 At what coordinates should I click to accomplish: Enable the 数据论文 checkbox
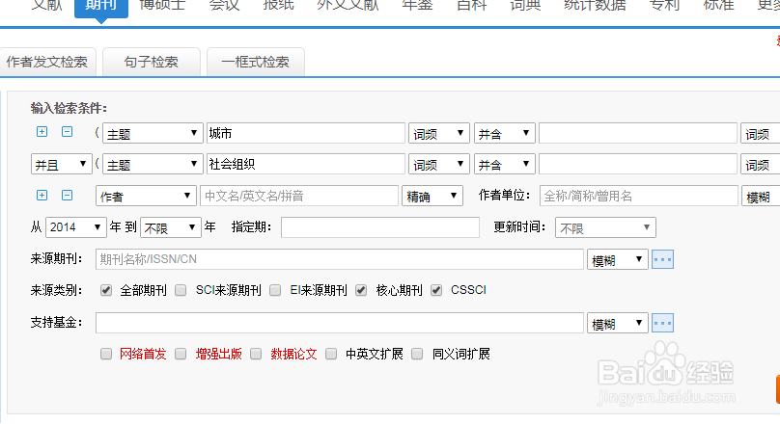256,354
